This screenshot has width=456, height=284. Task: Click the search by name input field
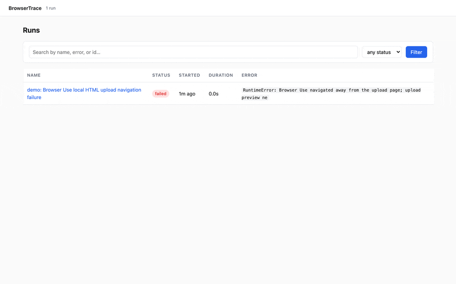pyautogui.click(x=193, y=52)
